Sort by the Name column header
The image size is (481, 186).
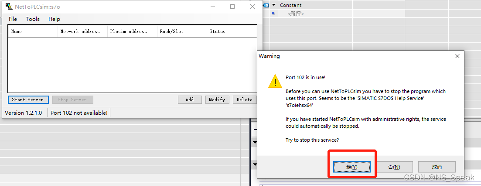pyautogui.click(x=33, y=31)
